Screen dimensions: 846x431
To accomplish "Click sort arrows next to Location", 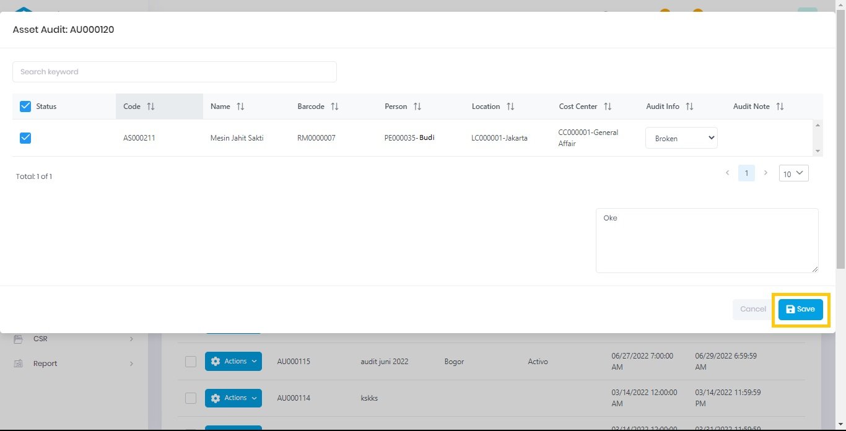I will pos(510,107).
